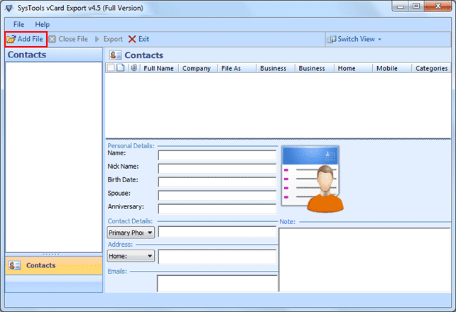Click the Add File toolbar button
The width and height of the screenshot is (456, 312).
click(26, 39)
